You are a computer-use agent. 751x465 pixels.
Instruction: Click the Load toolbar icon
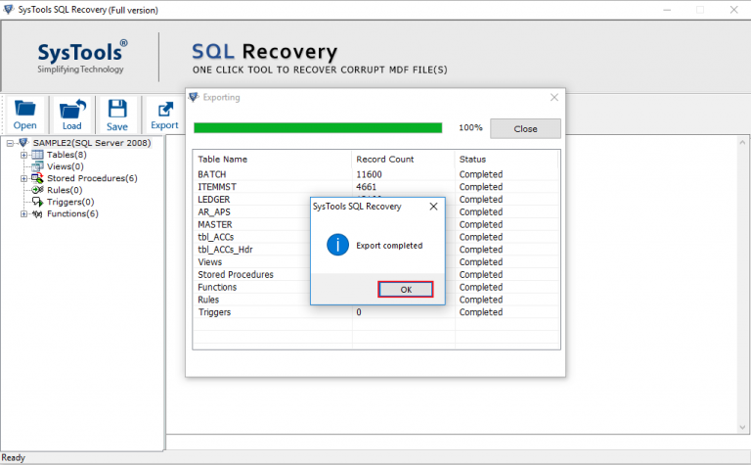coord(72,109)
